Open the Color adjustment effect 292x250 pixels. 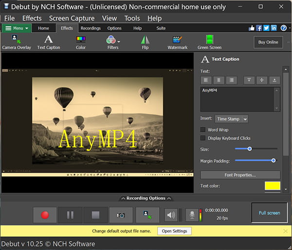coord(81,42)
